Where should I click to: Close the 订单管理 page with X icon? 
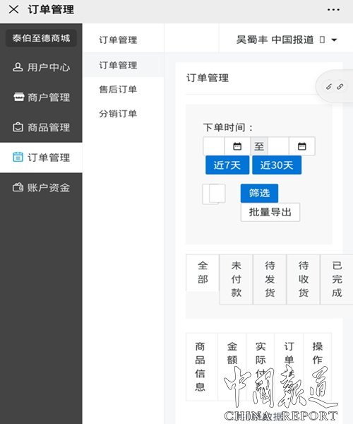[13, 10]
